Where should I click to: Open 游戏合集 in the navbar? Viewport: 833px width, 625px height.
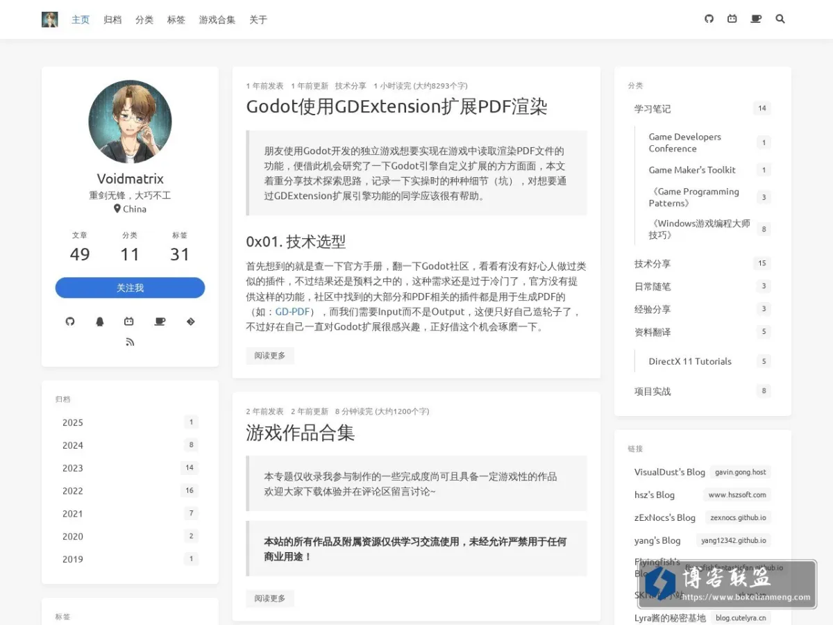217,19
